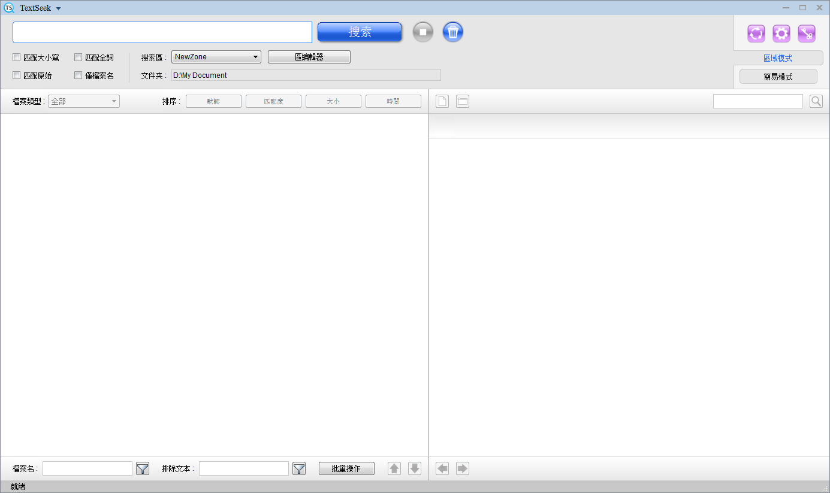Open settings via purple gear icon
This screenshot has height=493, width=830.
tap(781, 34)
